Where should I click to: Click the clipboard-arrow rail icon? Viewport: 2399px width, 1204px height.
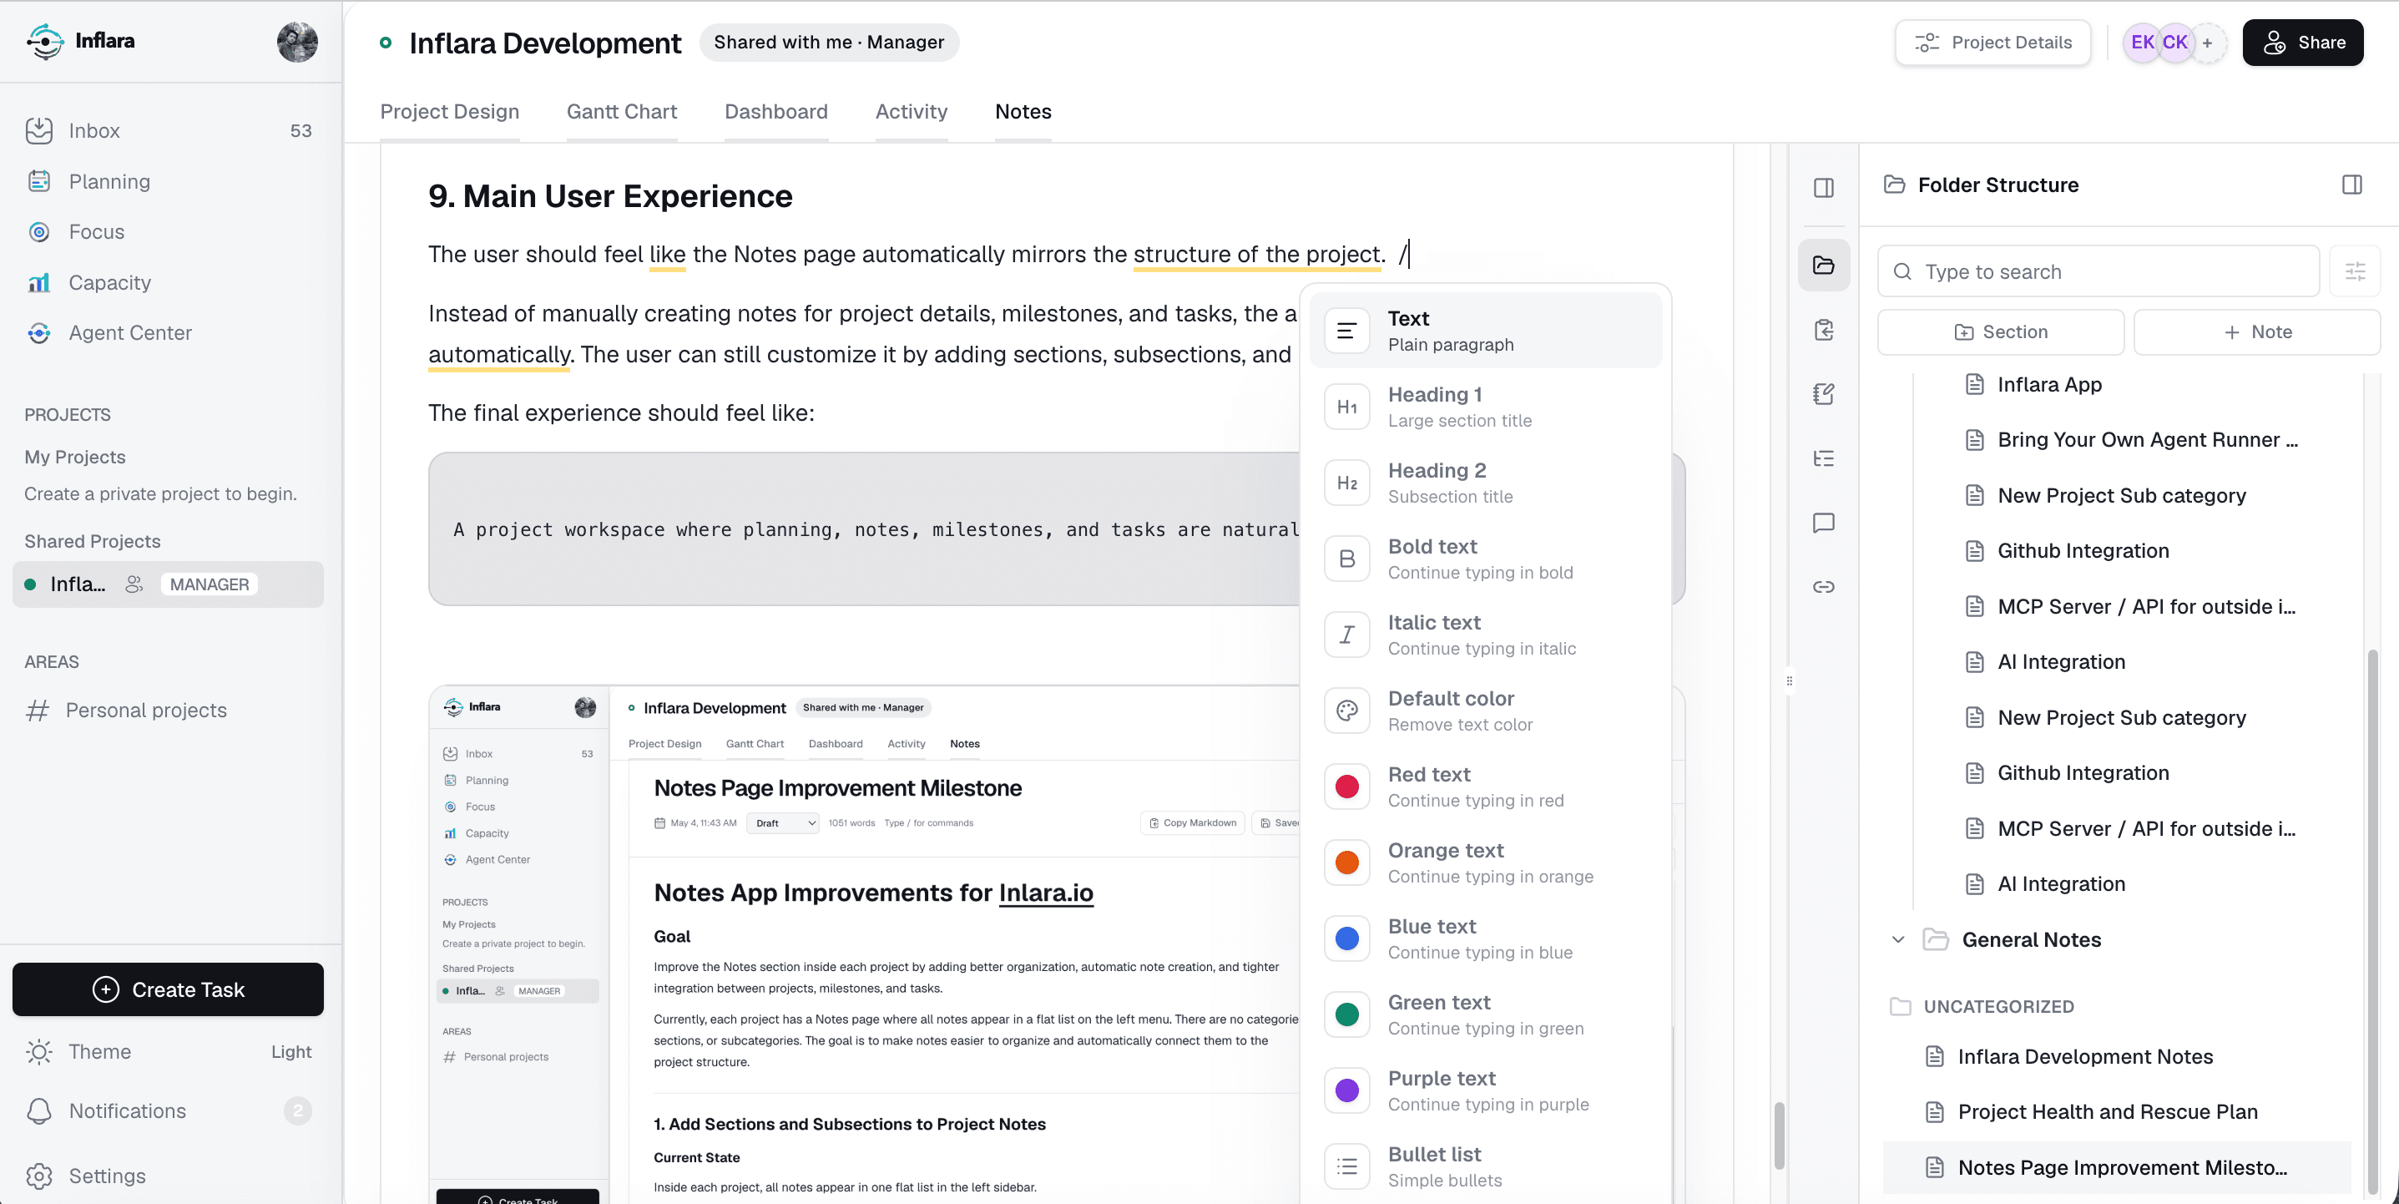(1824, 330)
